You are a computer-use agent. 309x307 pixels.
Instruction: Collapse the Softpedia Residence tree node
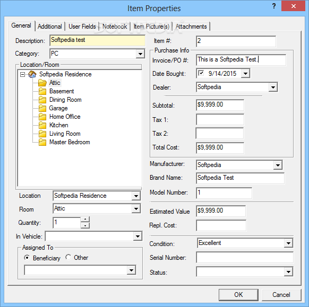click(23, 75)
